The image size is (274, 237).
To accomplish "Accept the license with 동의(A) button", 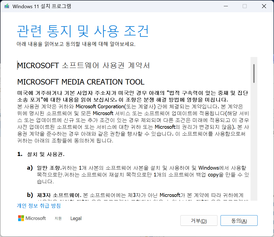I will coord(239,221).
